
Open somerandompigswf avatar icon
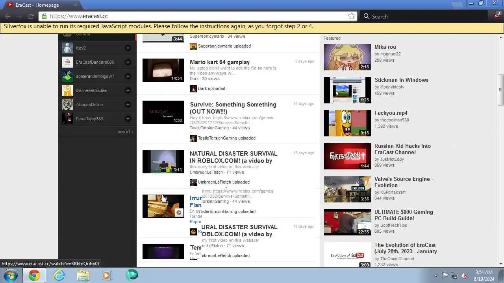pos(67,76)
